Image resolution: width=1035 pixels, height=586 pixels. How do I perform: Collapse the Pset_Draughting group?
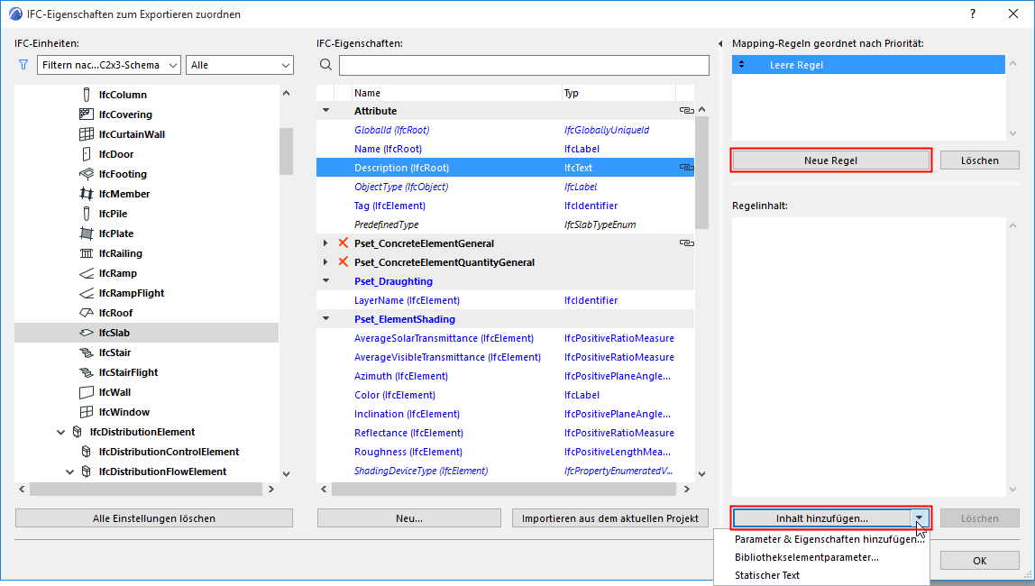(x=325, y=280)
